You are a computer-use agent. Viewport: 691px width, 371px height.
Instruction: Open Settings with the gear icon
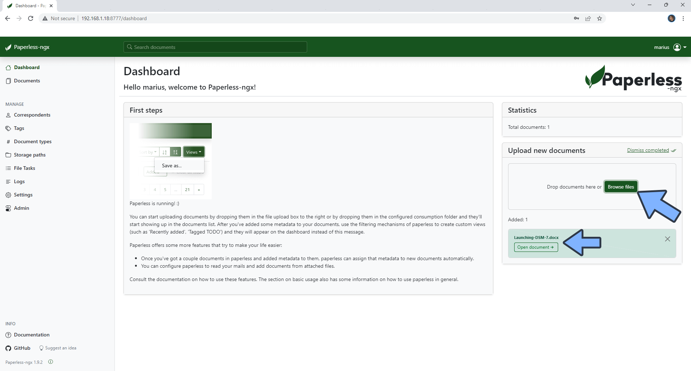(x=8, y=195)
